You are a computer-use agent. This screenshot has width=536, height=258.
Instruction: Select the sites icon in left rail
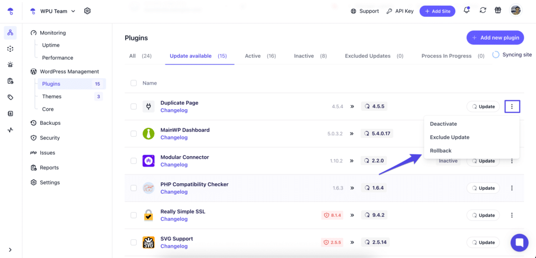[x=10, y=33]
